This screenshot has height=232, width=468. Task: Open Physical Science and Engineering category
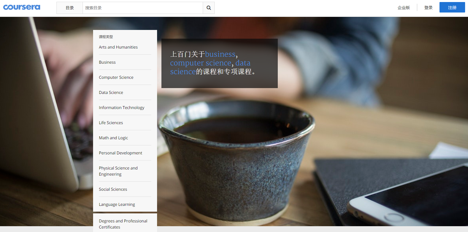(118, 171)
